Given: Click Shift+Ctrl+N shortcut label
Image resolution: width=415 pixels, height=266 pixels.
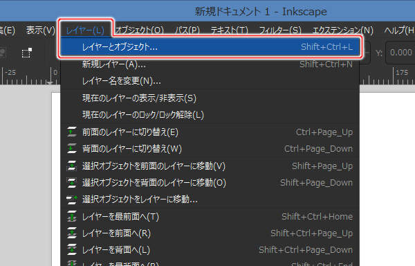Looking at the screenshot, I should click(x=326, y=64).
